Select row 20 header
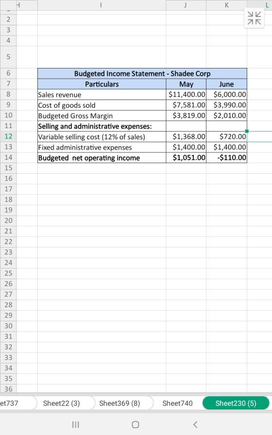The width and height of the screenshot is (272, 435). [x=8, y=221]
